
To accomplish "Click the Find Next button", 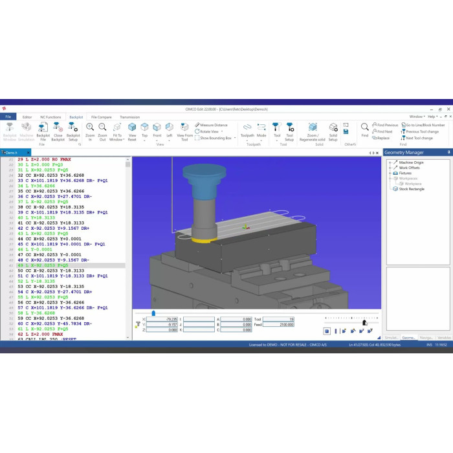I will point(384,131).
